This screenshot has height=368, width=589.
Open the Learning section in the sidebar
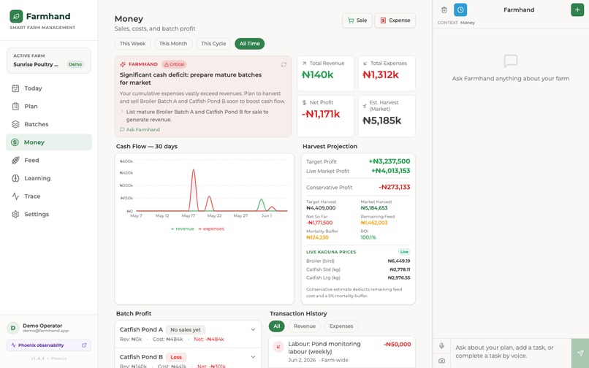coord(49,178)
